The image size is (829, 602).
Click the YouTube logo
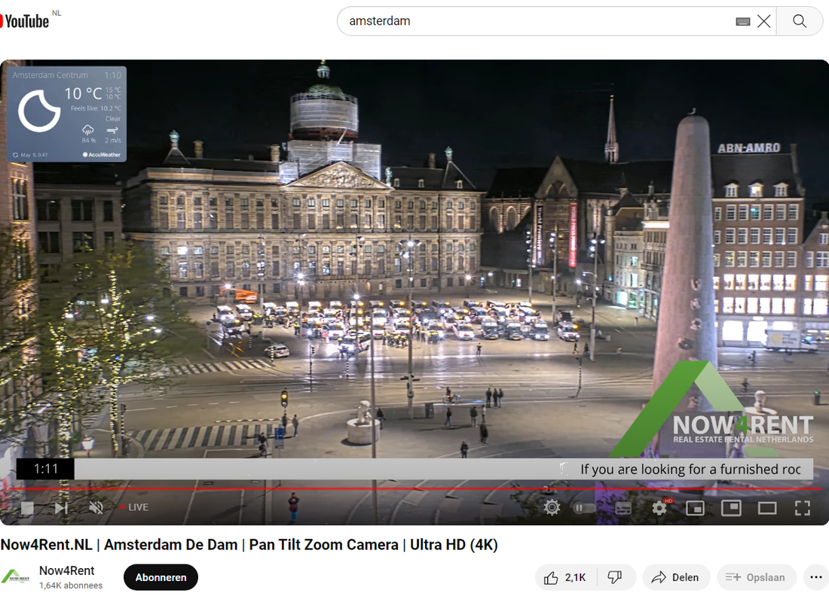point(25,21)
